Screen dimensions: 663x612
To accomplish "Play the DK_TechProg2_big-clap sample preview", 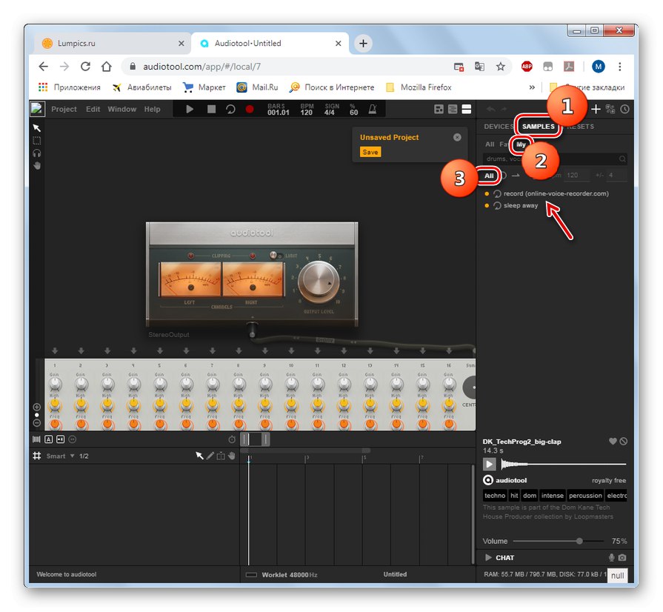I will (489, 464).
